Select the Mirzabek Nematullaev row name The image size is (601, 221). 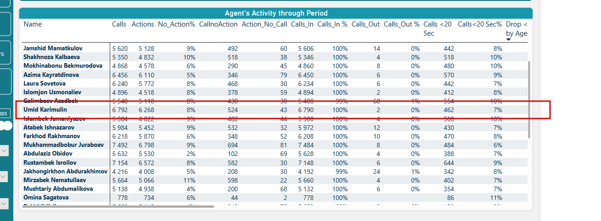54,180
